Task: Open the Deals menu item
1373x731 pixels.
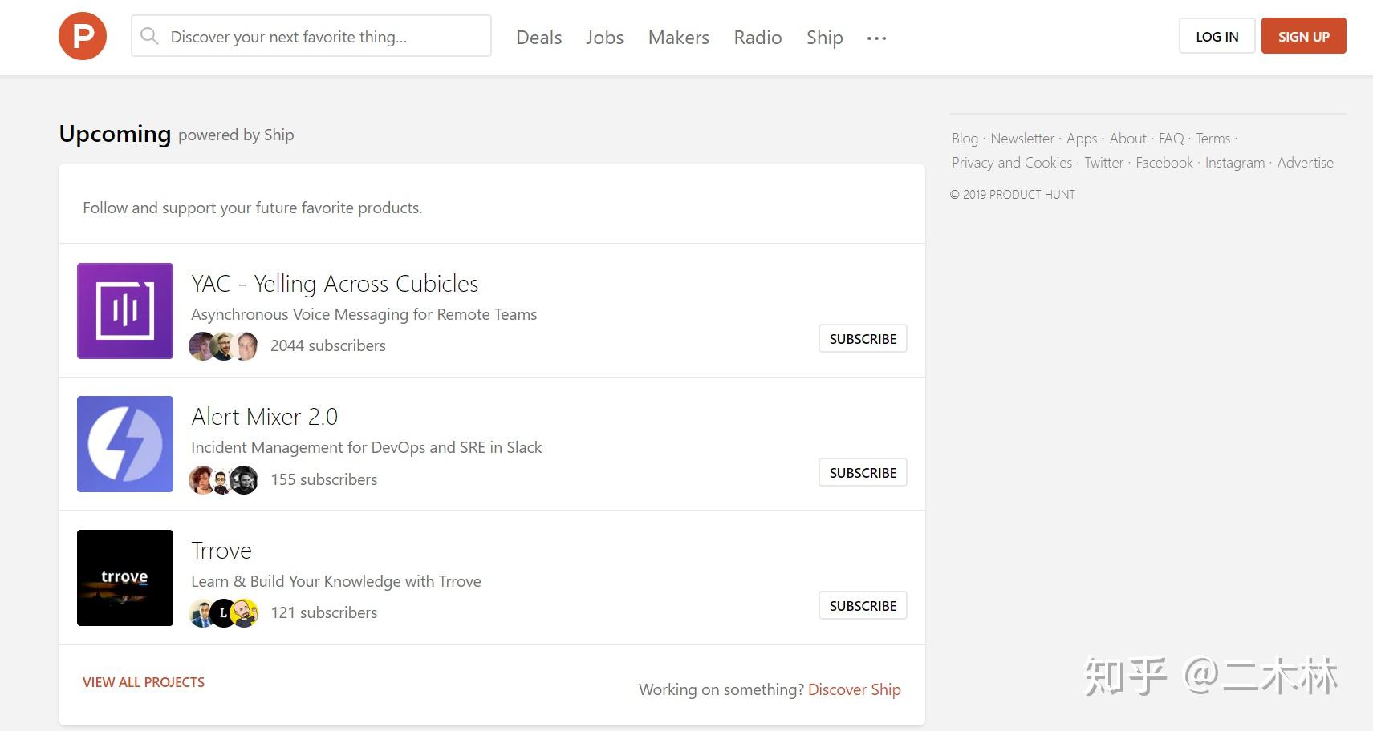Action: point(538,38)
